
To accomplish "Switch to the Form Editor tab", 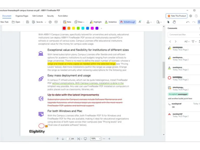I will click(63, 16).
